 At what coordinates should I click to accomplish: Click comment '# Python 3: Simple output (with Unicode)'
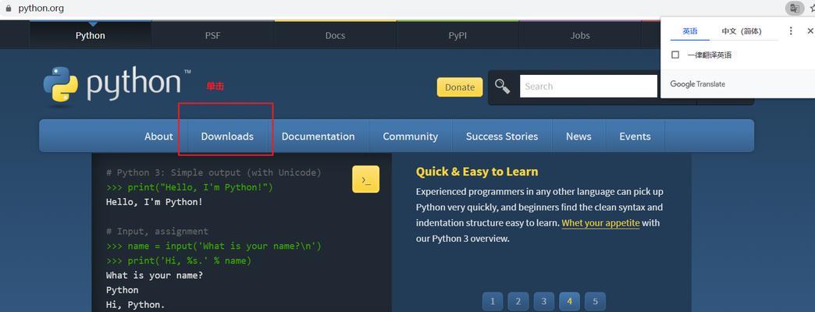point(214,172)
